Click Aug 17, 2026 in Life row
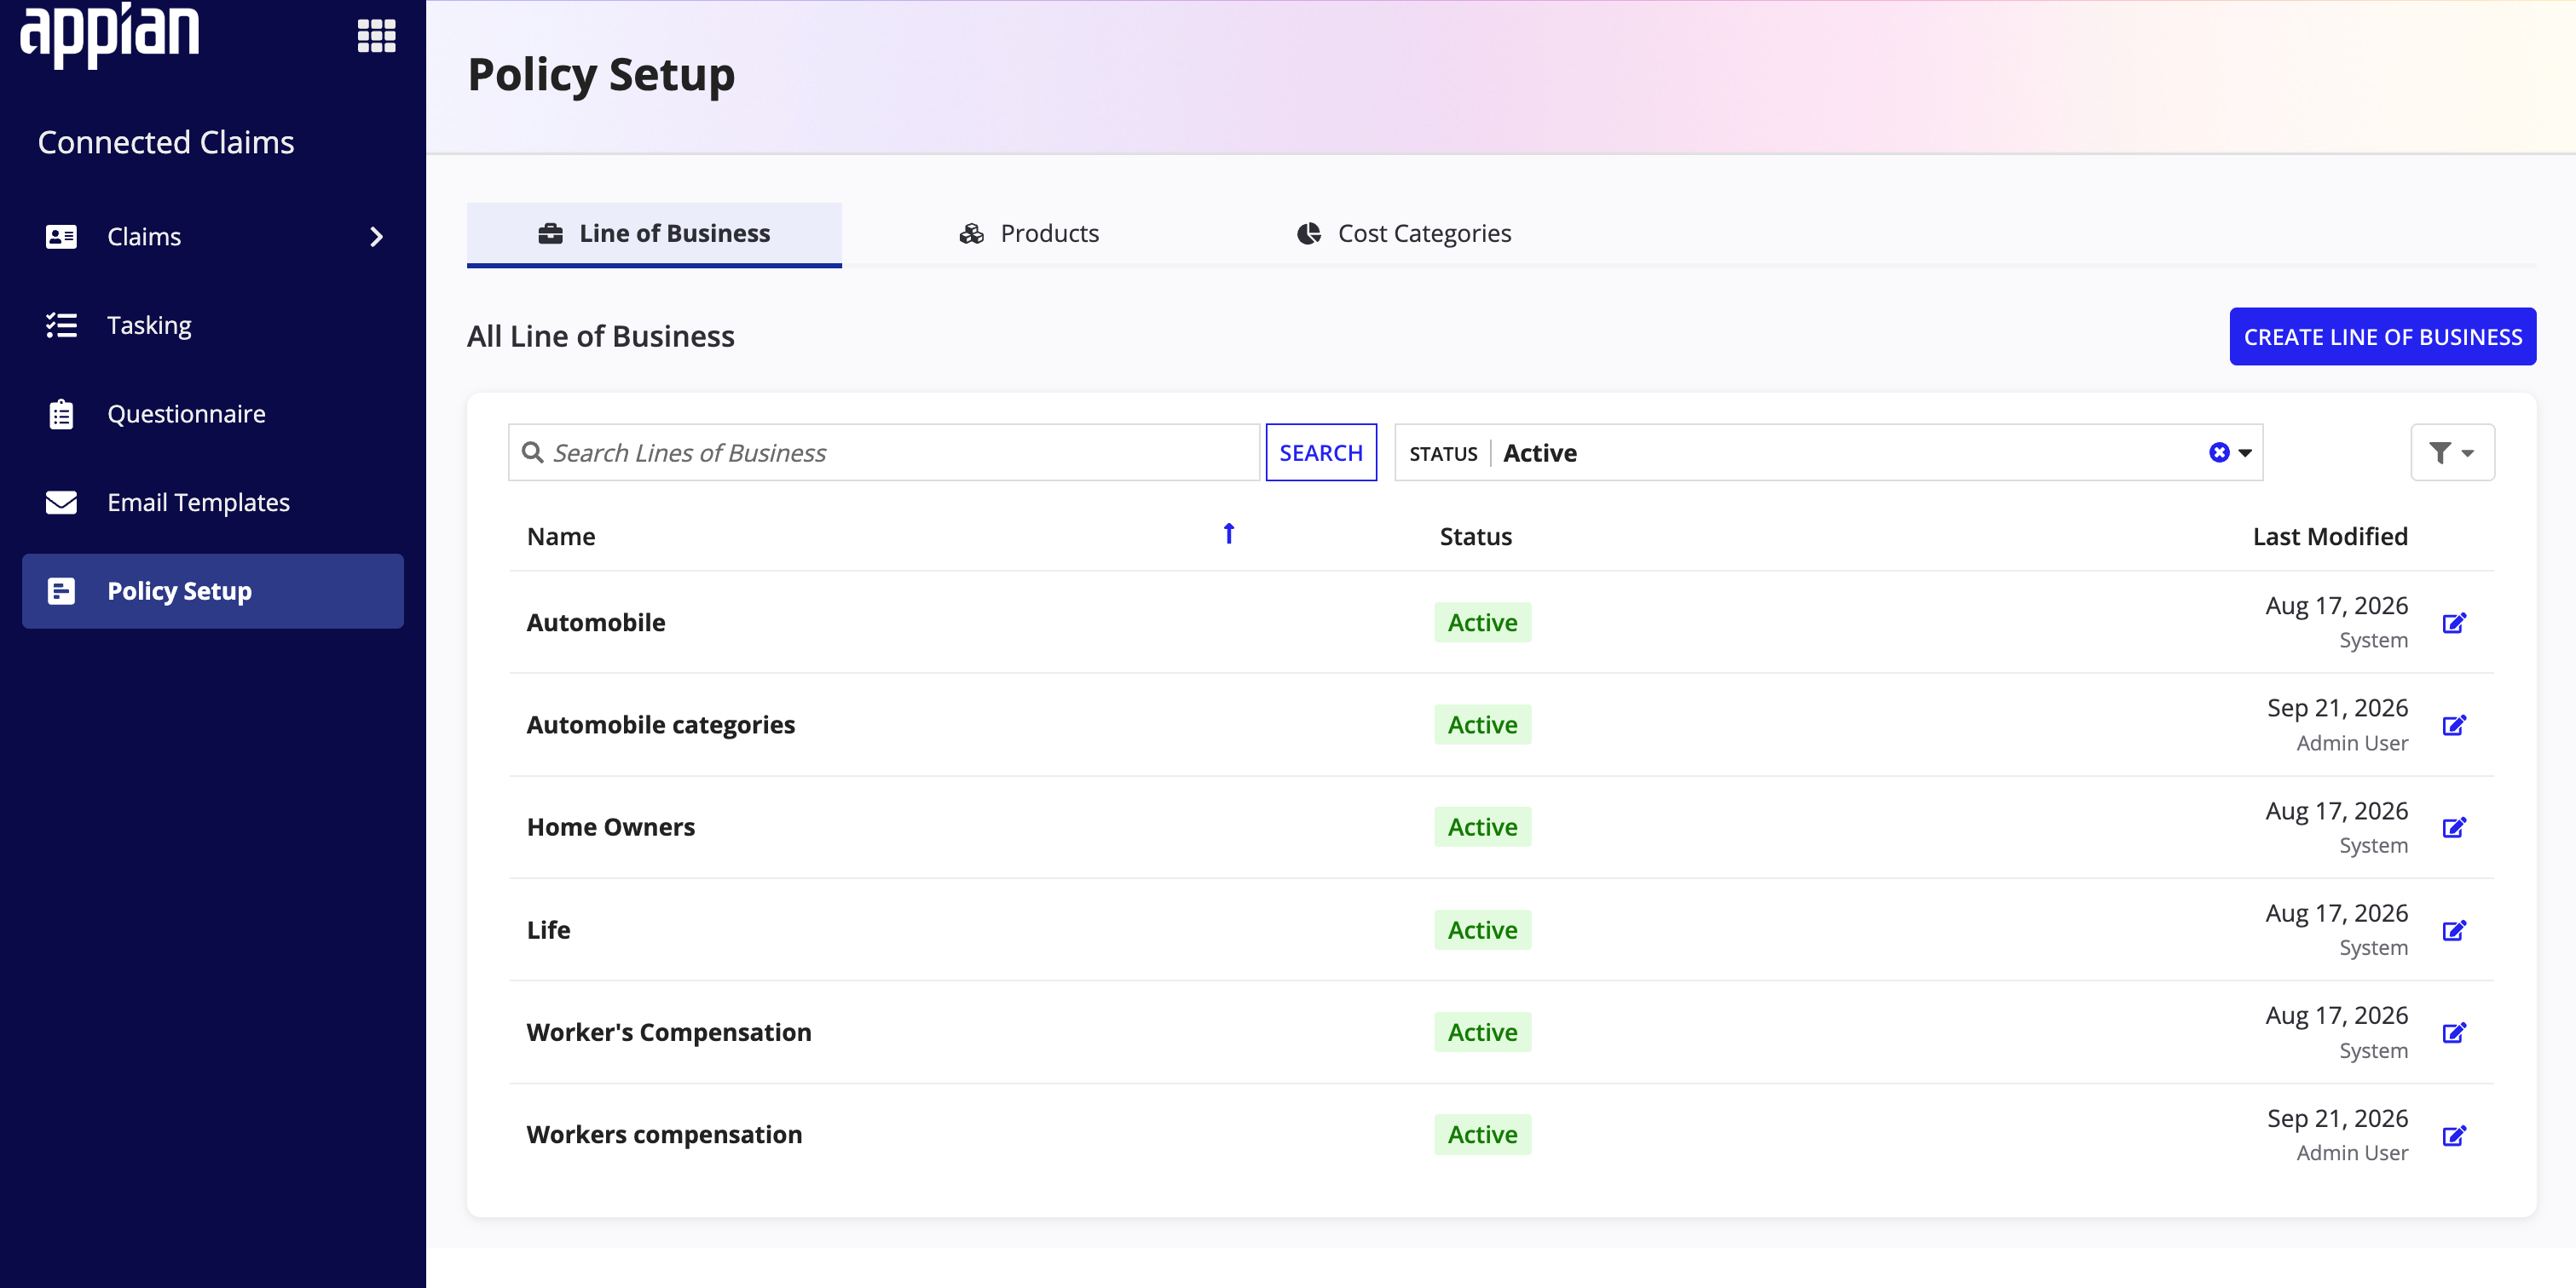The height and width of the screenshot is (1288, 2576). (x=2336, y=913)
